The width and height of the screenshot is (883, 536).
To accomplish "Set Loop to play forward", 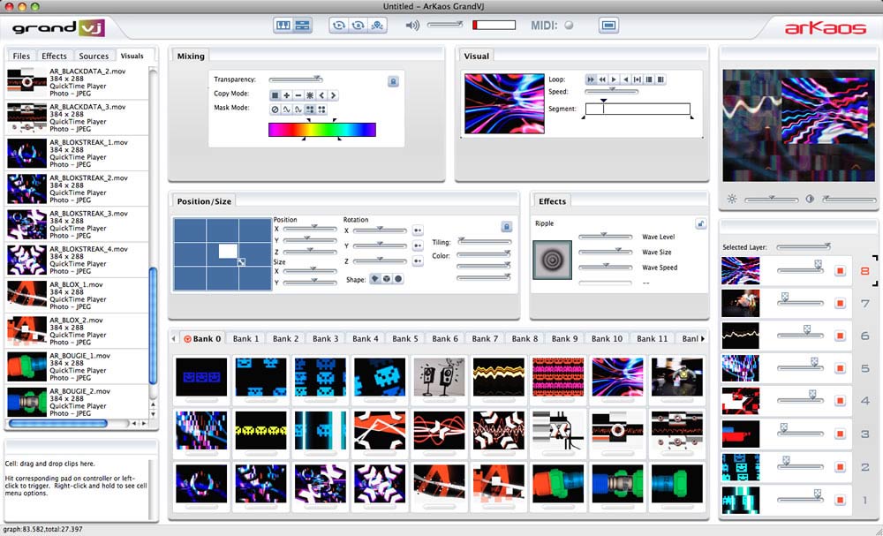I will pyautogui.click(x=615, y=80).
